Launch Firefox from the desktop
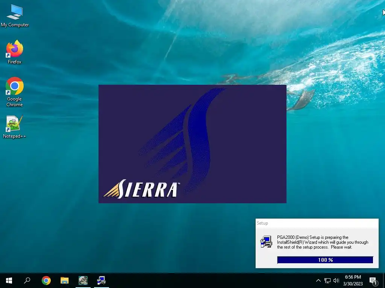Viewport: 385px width, 288px height. [x=15, y=52]
